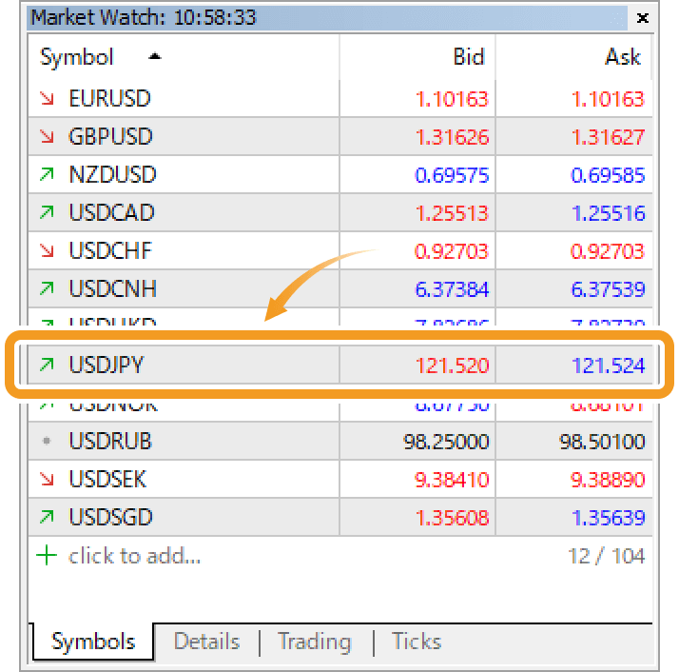Screen dimensions: 679x672
Task: Switch to the Symbols tab
Action: coord(93,642)
